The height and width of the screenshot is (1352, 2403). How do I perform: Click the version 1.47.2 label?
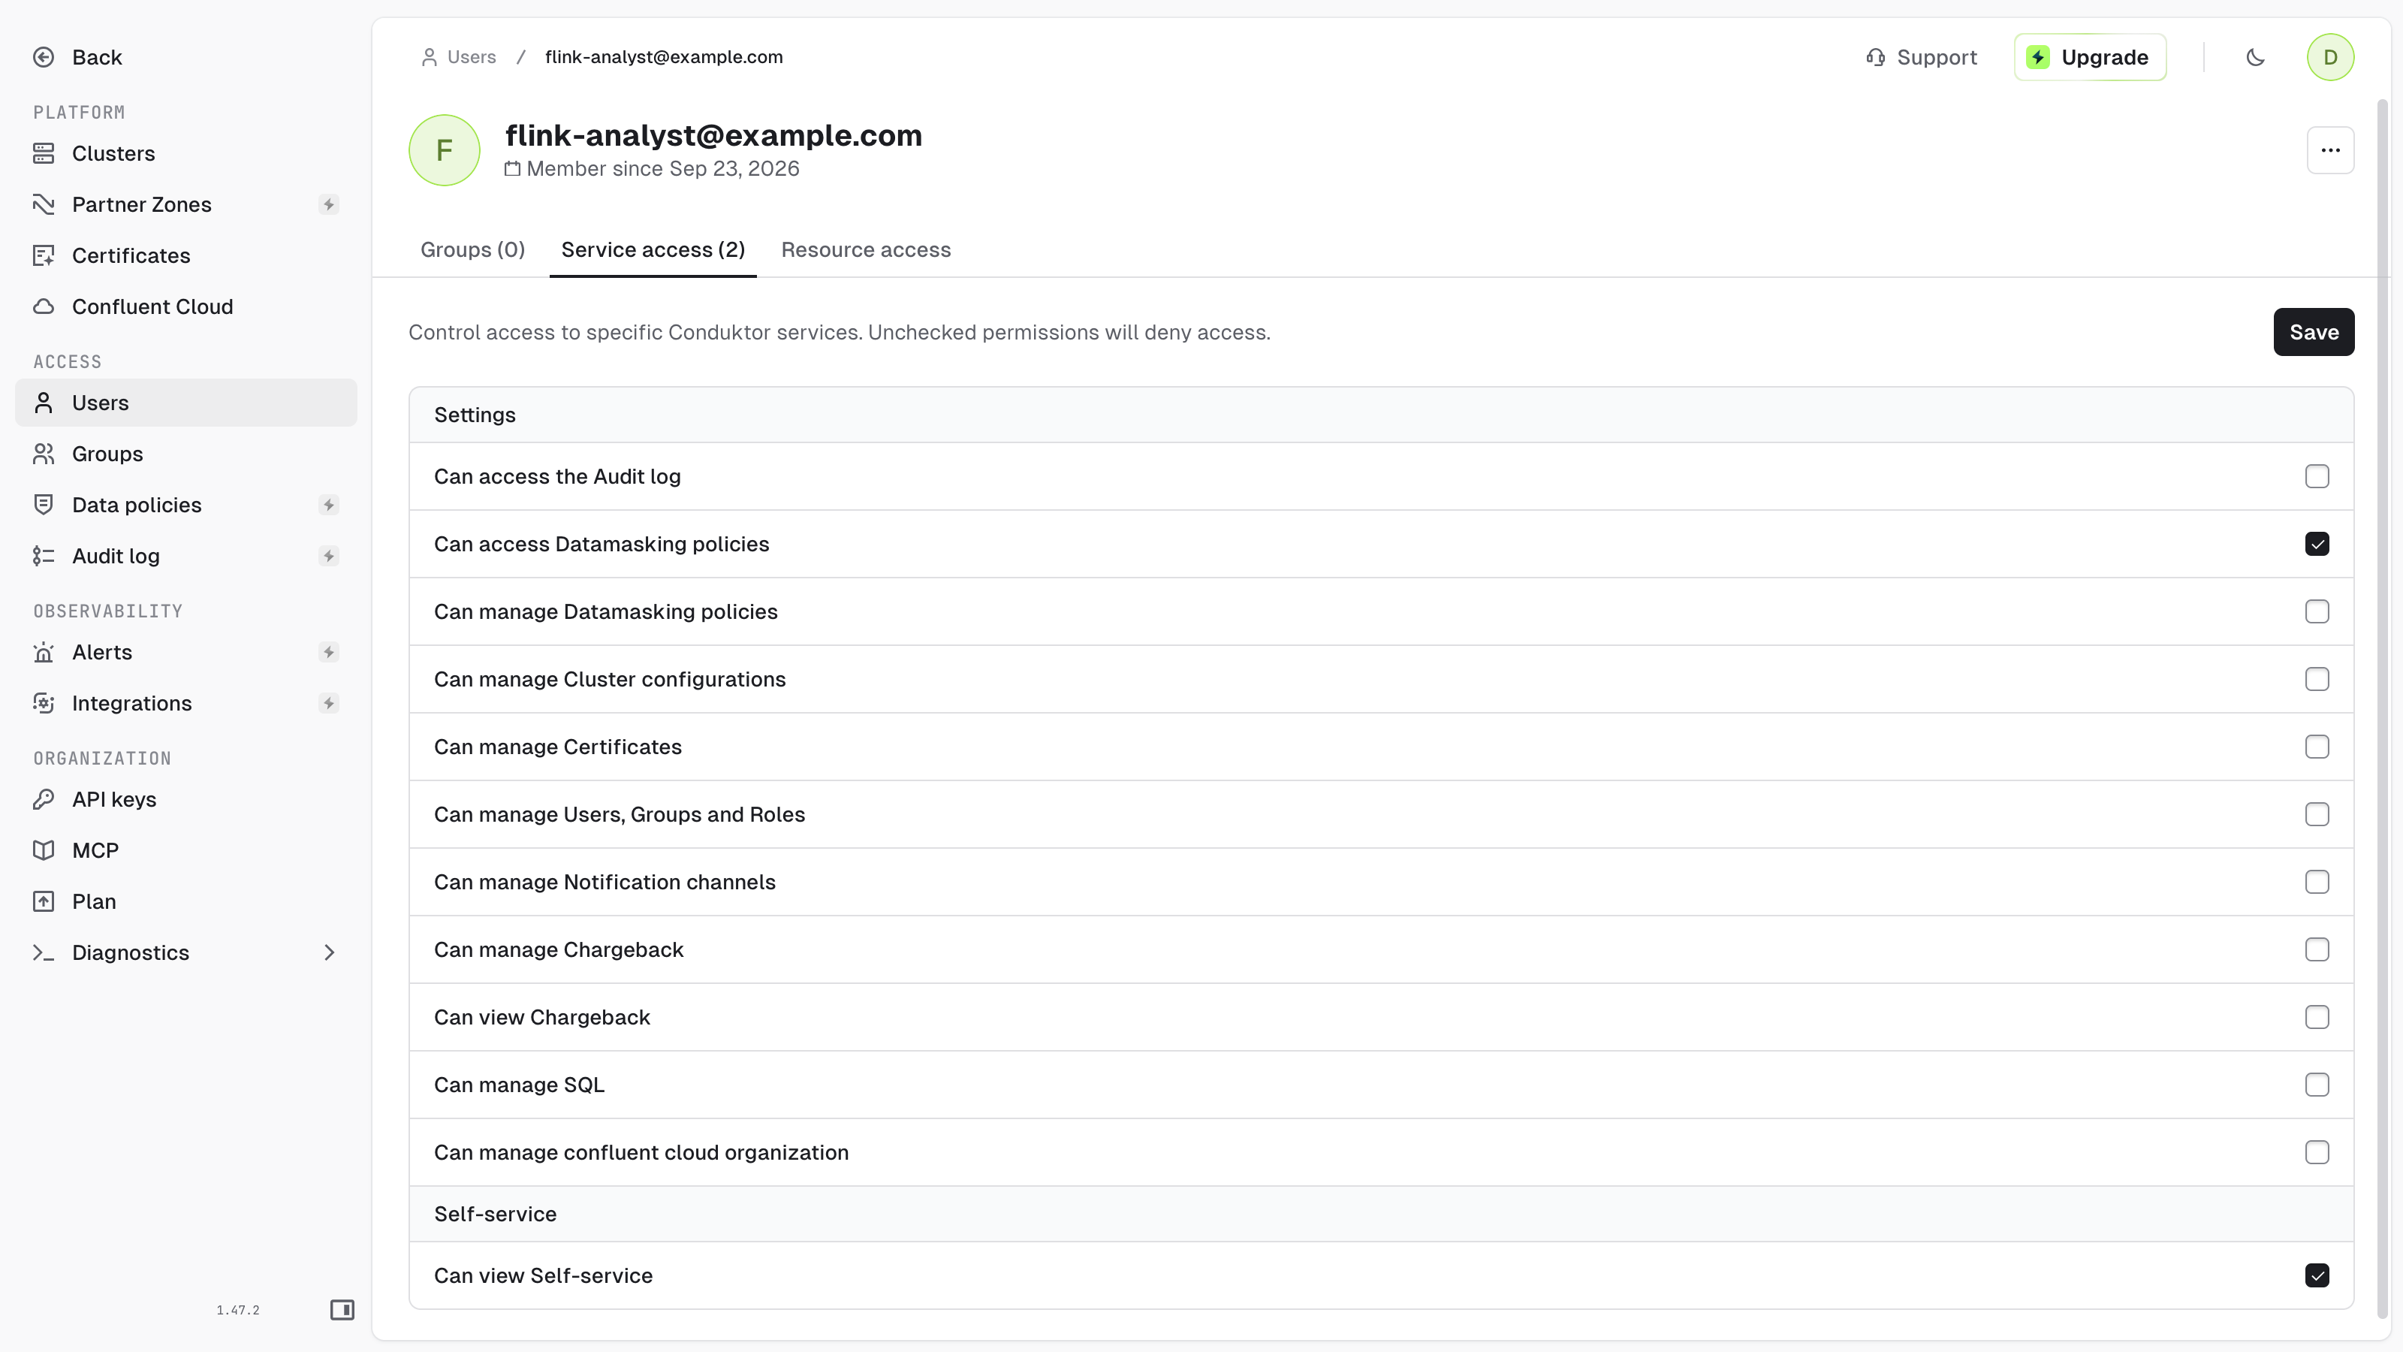coord(238,1311)
